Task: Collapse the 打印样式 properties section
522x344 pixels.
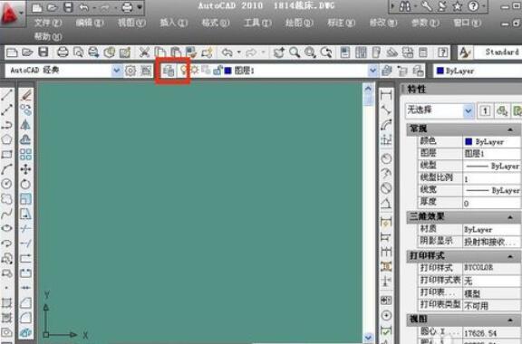Action: coord(510,256)
